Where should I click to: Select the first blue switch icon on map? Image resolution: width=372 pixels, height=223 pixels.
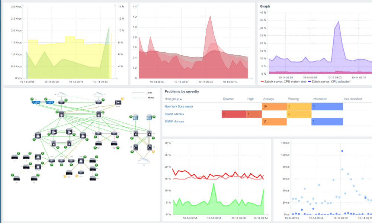pos(36,102)
